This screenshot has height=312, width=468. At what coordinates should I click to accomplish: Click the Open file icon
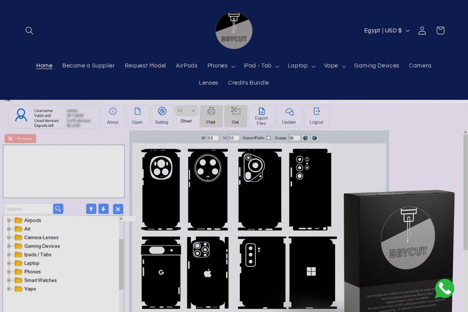click(137, 116)
